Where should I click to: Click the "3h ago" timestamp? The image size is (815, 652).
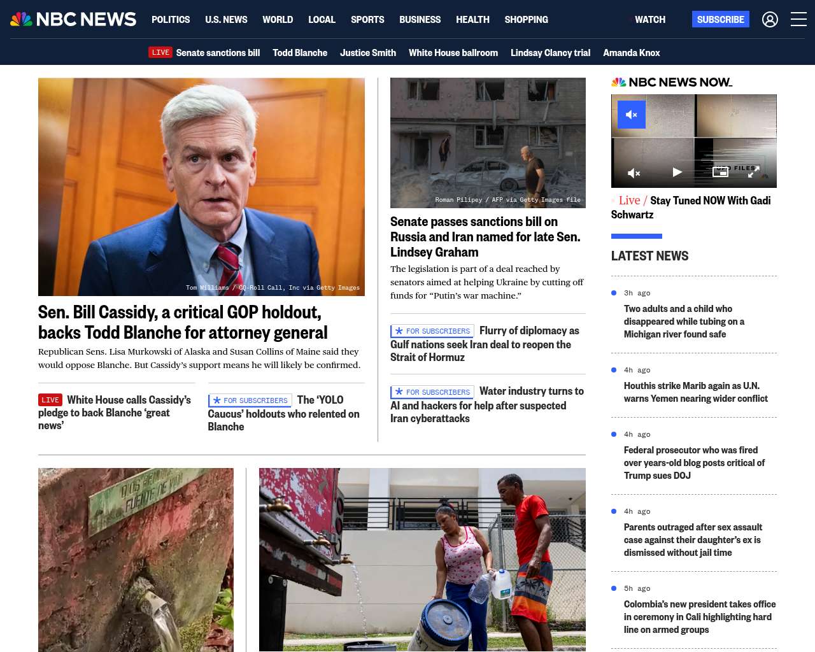tap(637, 293)
